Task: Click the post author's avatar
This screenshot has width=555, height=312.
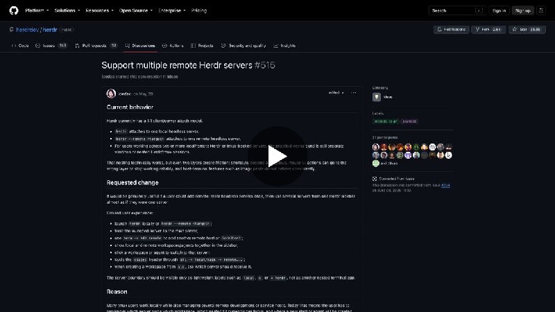Action: [111, 94]
